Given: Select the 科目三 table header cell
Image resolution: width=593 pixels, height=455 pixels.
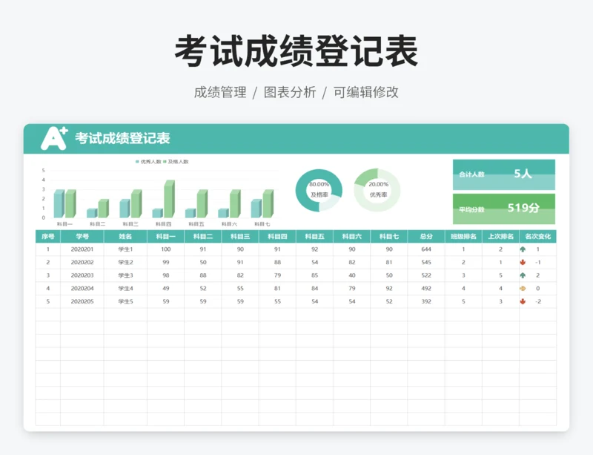Looking at the screenshot, I should coord(240,236).
